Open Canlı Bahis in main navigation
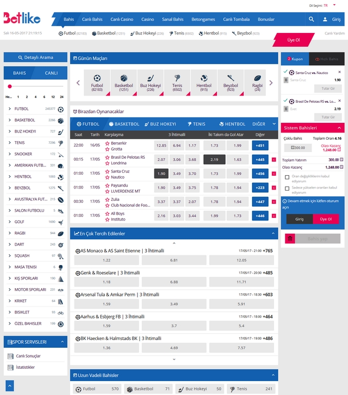 (92, 19)
